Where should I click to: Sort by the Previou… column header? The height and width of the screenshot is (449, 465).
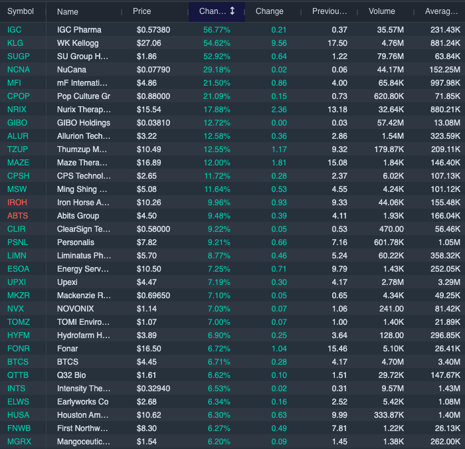coord(329,11)
